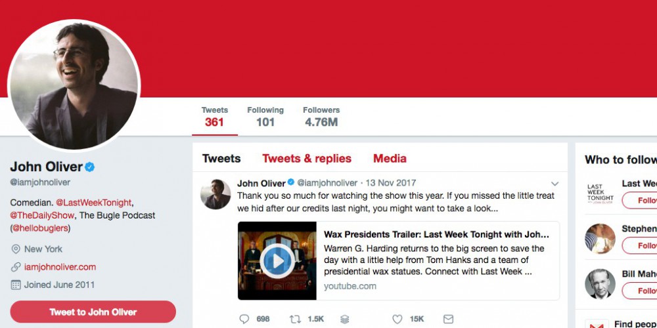This screenshot has width=657, height=328.
Task: Click the direct message envelope icon
Action: click(x=448, y=319)
